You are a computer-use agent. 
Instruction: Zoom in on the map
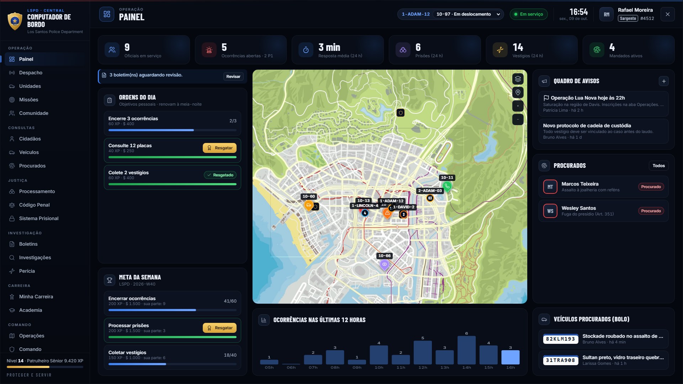[x=518, y=106]
